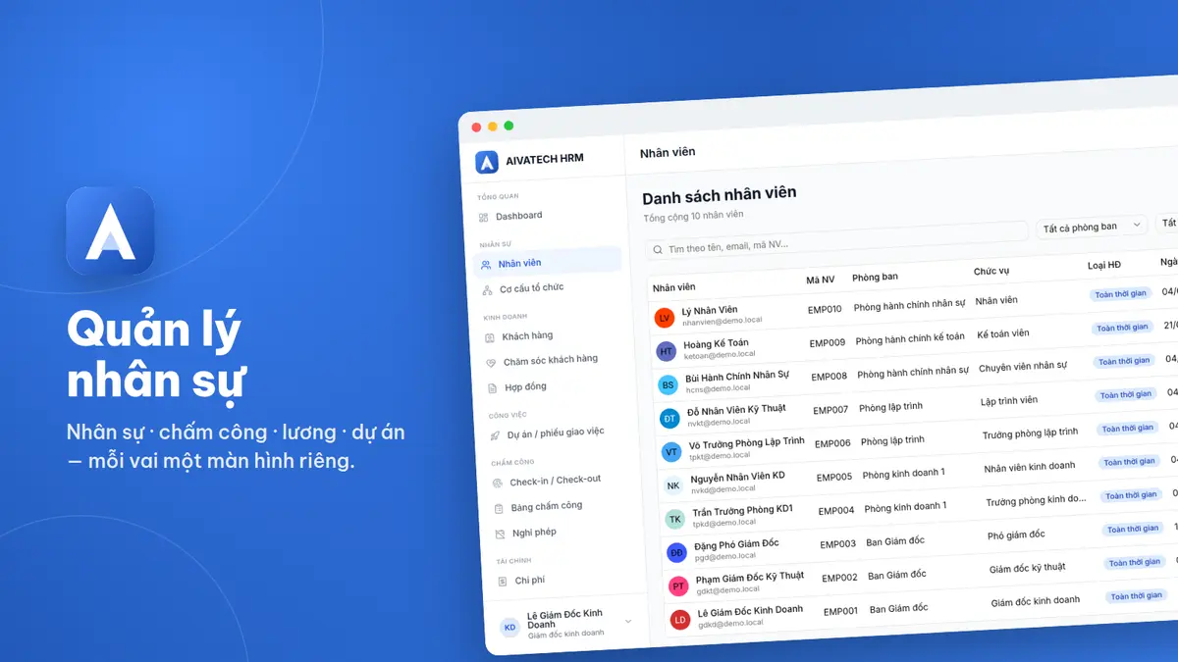
Task: Click the employee search input field
Action: pyautogui.click(x=836, y=243)
